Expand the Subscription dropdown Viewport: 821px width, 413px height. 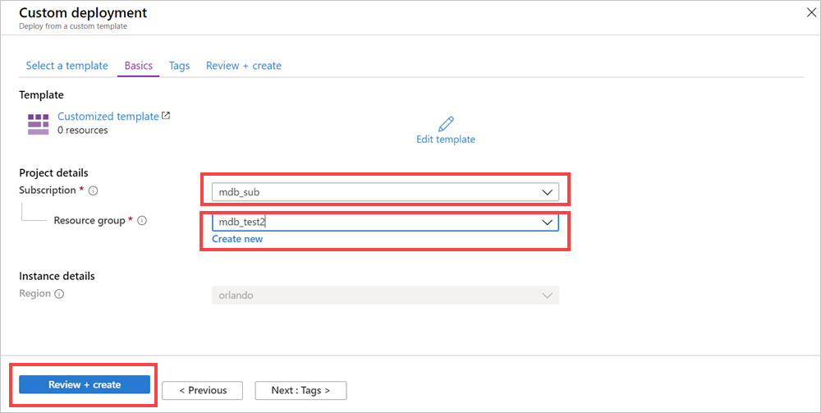[548, 192]
